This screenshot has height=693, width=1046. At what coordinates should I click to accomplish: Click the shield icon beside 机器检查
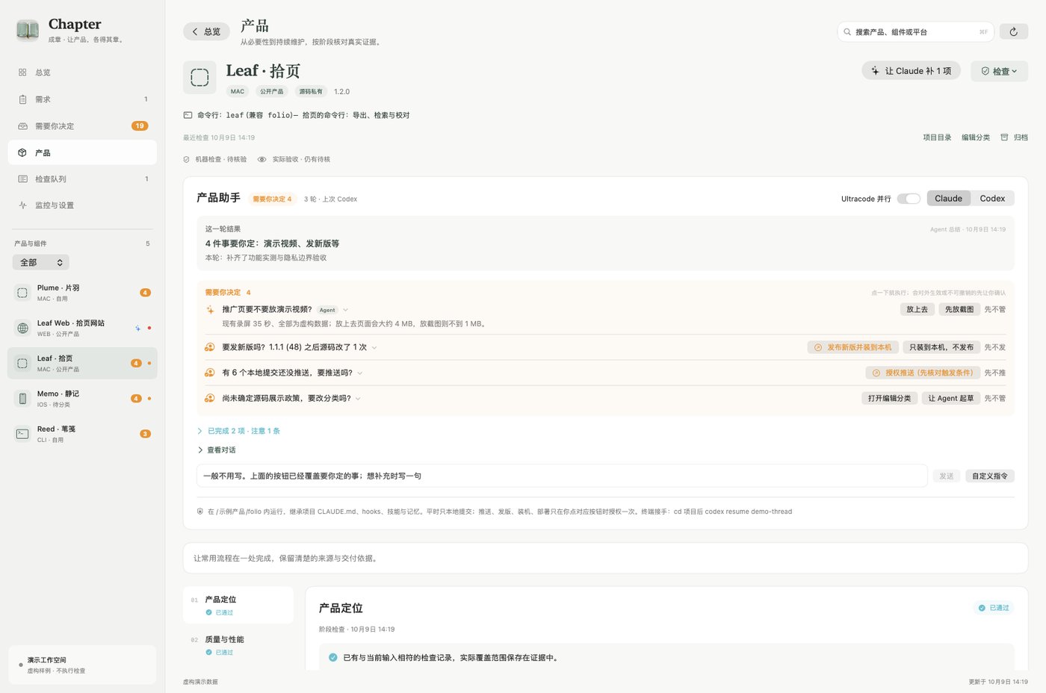pyautogui.click(x=187, y=159)
